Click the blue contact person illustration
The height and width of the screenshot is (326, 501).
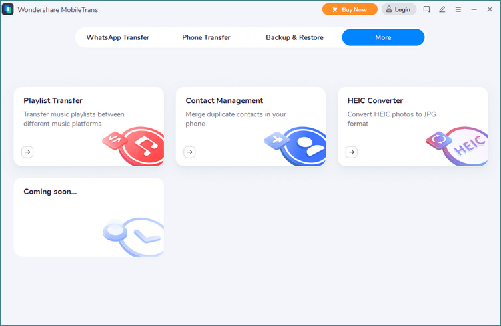(x=296, y=146)
